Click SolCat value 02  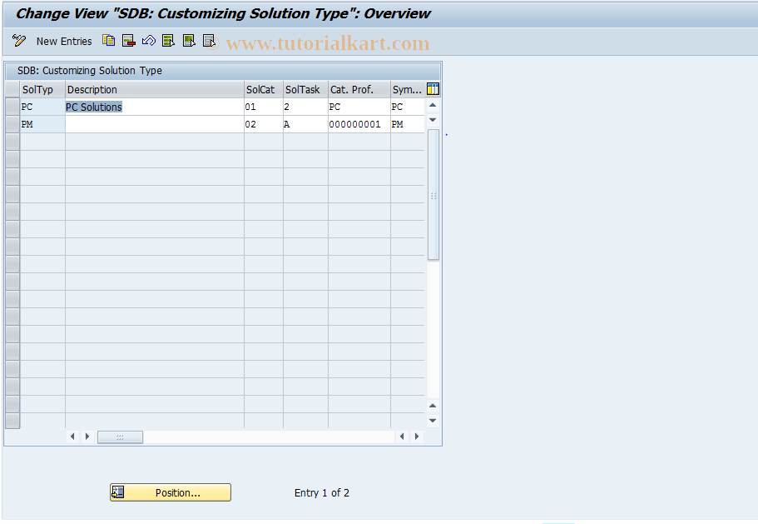tap(264, 124)
